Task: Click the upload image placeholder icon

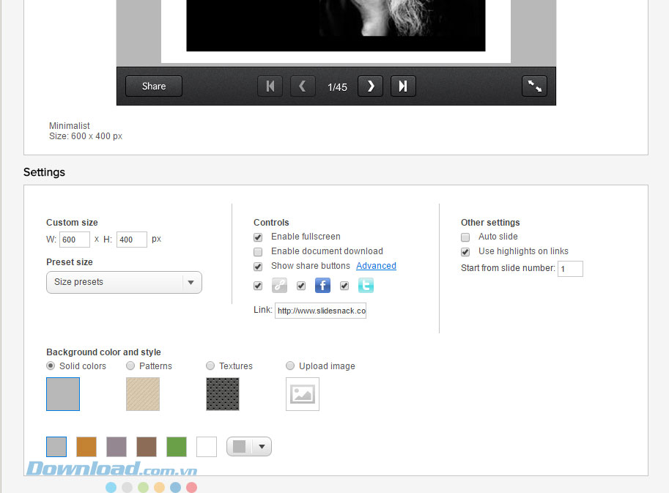Action: (302, 394)
